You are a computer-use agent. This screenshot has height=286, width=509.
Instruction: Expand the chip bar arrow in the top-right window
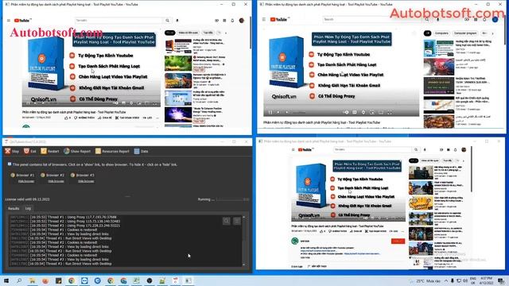pyautogui.click(x=493, y=33)
